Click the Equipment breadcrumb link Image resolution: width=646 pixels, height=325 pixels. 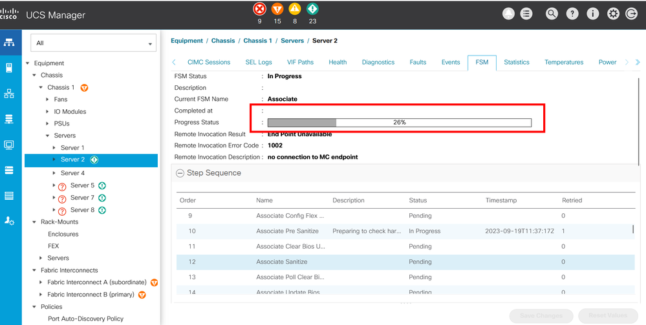click(187, 41)
